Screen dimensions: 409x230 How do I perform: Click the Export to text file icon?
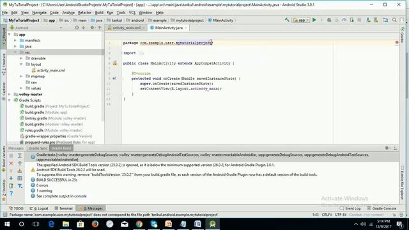point(12,186)
